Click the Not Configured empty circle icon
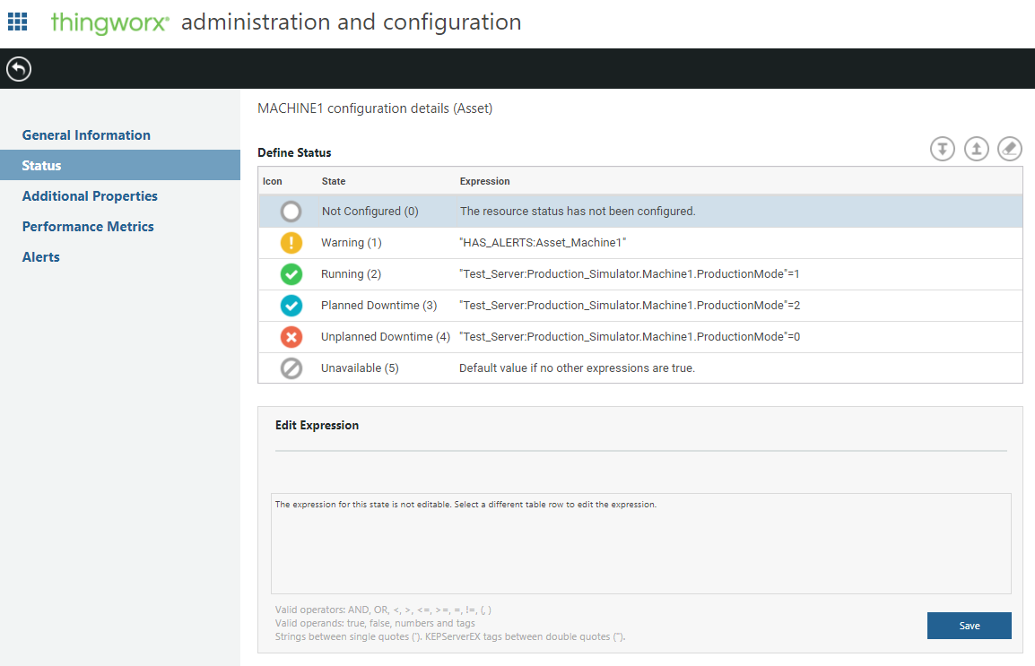Viewport: 1035px width, 666px height. (291, 212)
